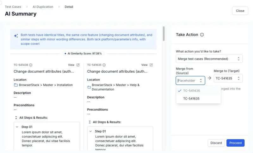
Task: Click info icon next to TC-541635 ID
Action: point(104,65)
